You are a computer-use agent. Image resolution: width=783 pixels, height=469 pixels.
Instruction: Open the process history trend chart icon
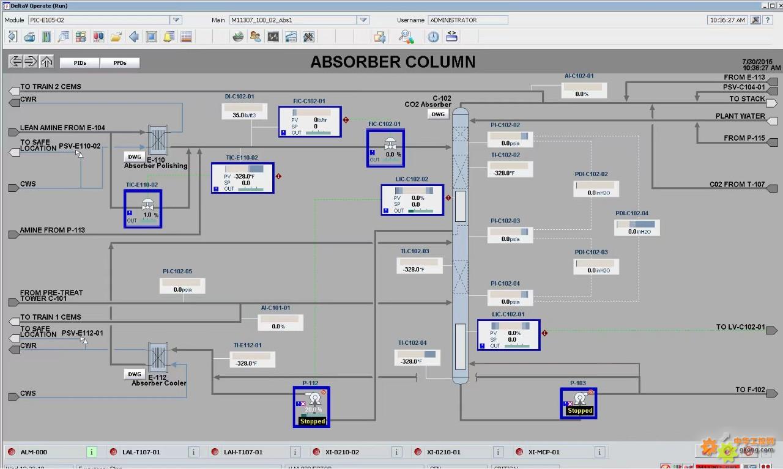[x=273, y=37]
